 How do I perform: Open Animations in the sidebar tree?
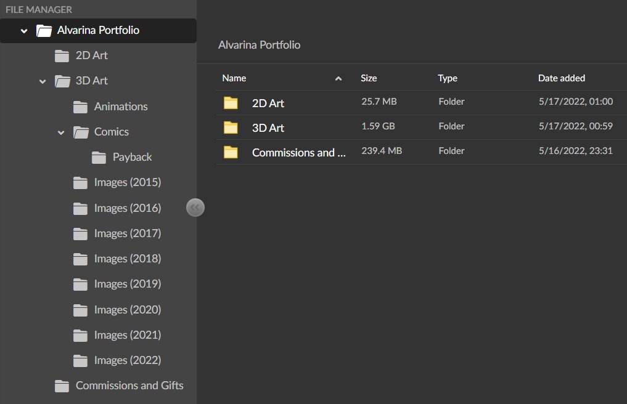coord(121,107)
